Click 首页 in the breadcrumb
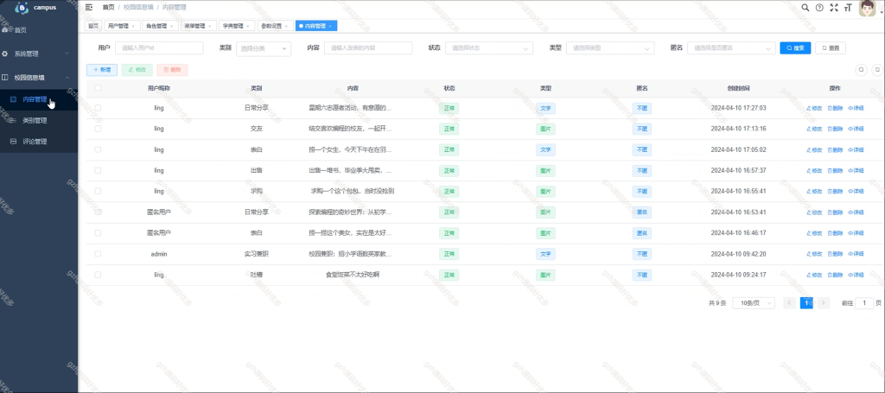The width and height of the screenshot is (885, 393). click(x=108, y=8)
